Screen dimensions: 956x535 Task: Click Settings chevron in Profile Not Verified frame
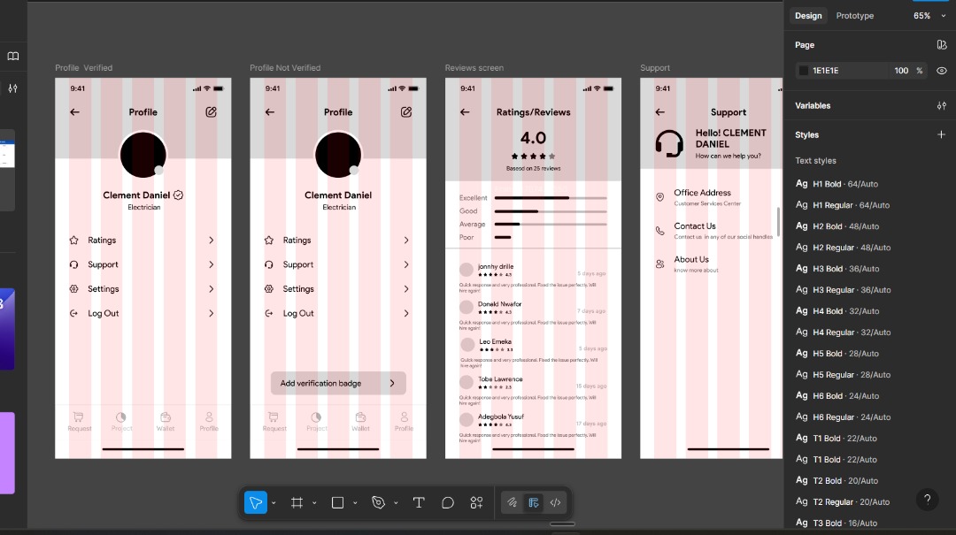[406, 289]
